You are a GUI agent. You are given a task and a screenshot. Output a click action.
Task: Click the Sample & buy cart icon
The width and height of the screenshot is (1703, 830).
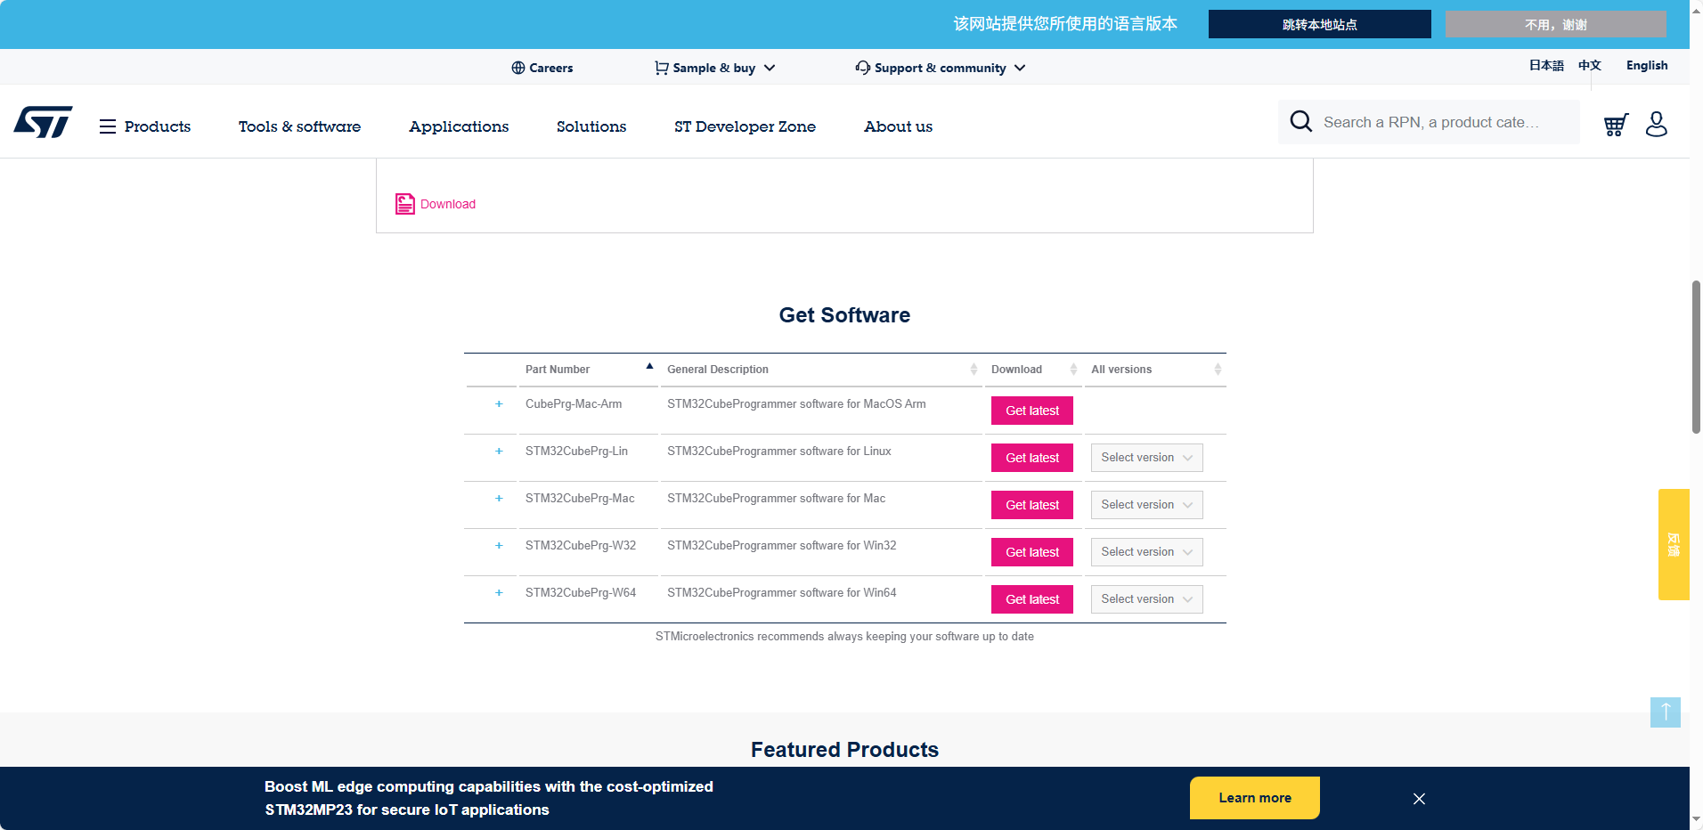(x=662, y=68)
